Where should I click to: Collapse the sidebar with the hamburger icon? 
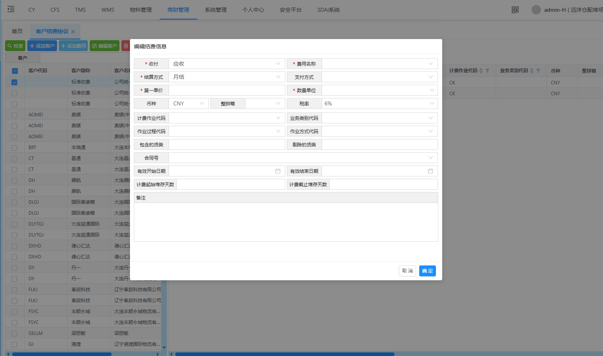[11, 9]
